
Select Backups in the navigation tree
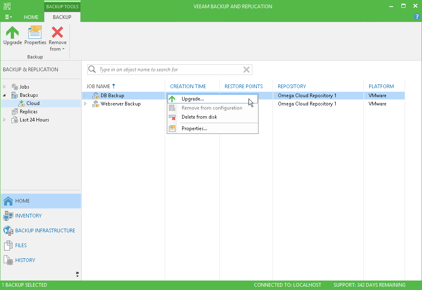[x=29, y=95]
